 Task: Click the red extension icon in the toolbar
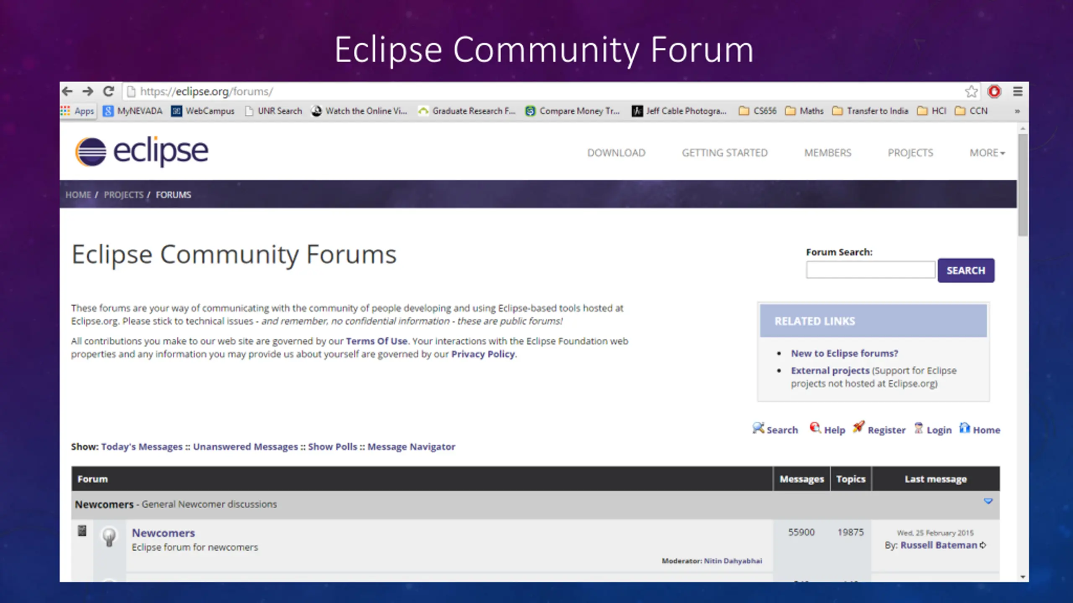pyautogui.click(x=994, y=91)
